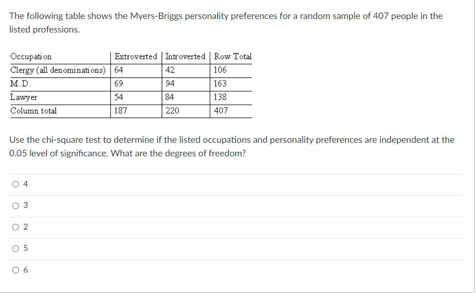The image size is (476, 305).
Task: Choose answer option 2
Action: pyautogui.click(x=15, y=227)
